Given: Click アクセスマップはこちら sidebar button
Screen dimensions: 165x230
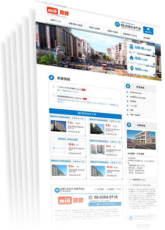Looking at the screenshot, I should 142,185.
